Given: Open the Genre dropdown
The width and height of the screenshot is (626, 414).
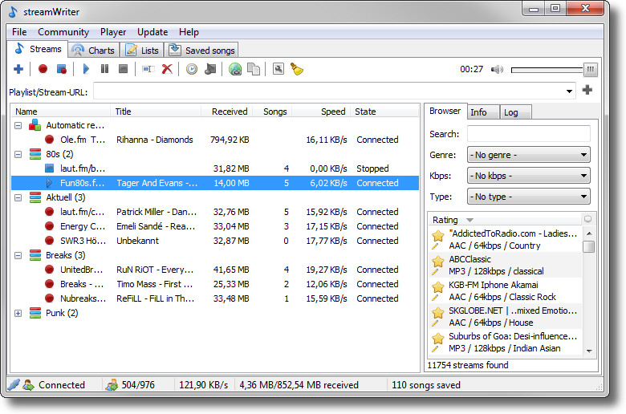Looking at the screenshot, I should click(528, 155).
